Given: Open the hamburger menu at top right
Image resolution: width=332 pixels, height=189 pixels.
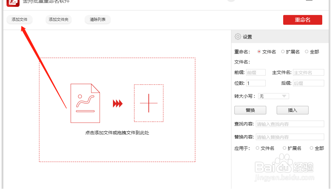Looking at the screenshot, I should tap(309, 2).
